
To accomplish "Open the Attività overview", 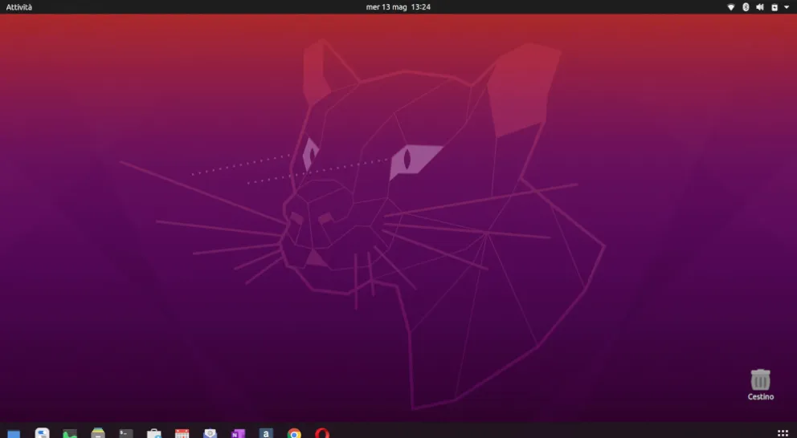I will (18, 7).
